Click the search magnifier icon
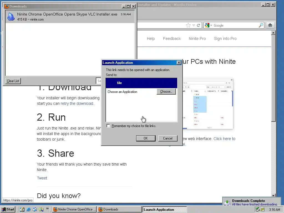 coord(261,25)
